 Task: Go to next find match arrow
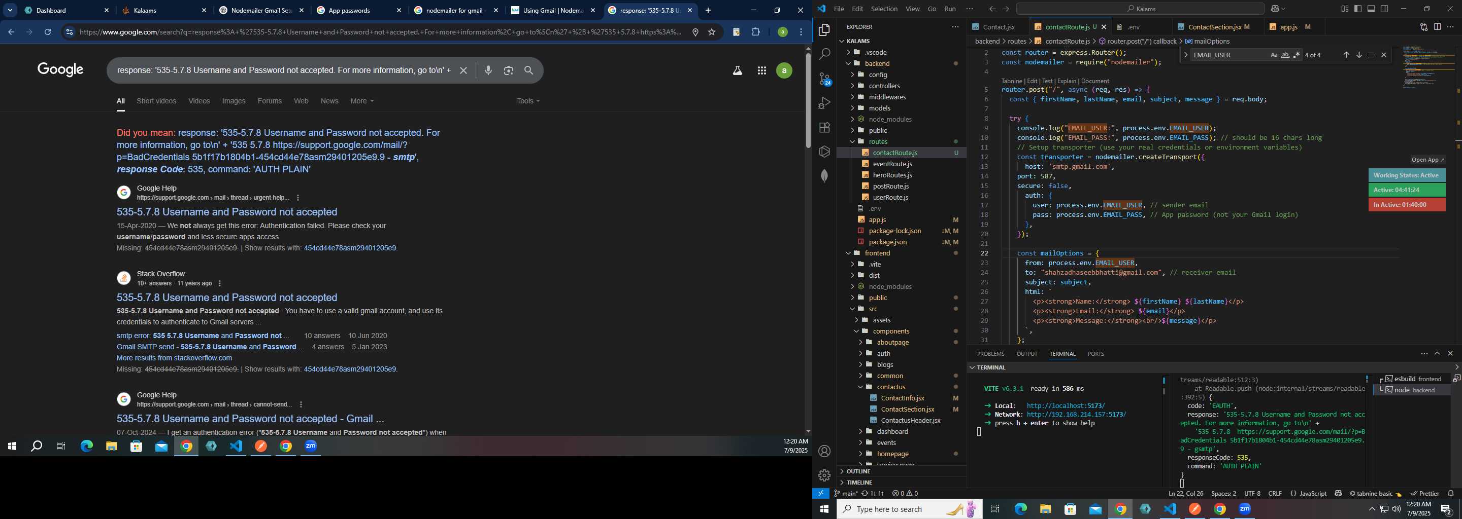click(1359, 55)
